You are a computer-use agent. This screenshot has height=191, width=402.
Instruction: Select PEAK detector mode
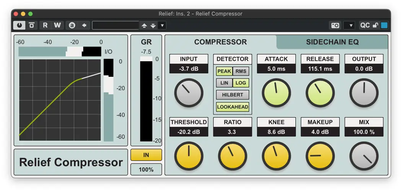coord(224,71)
